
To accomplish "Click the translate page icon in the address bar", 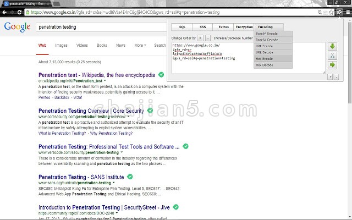I will pos(325,12).
